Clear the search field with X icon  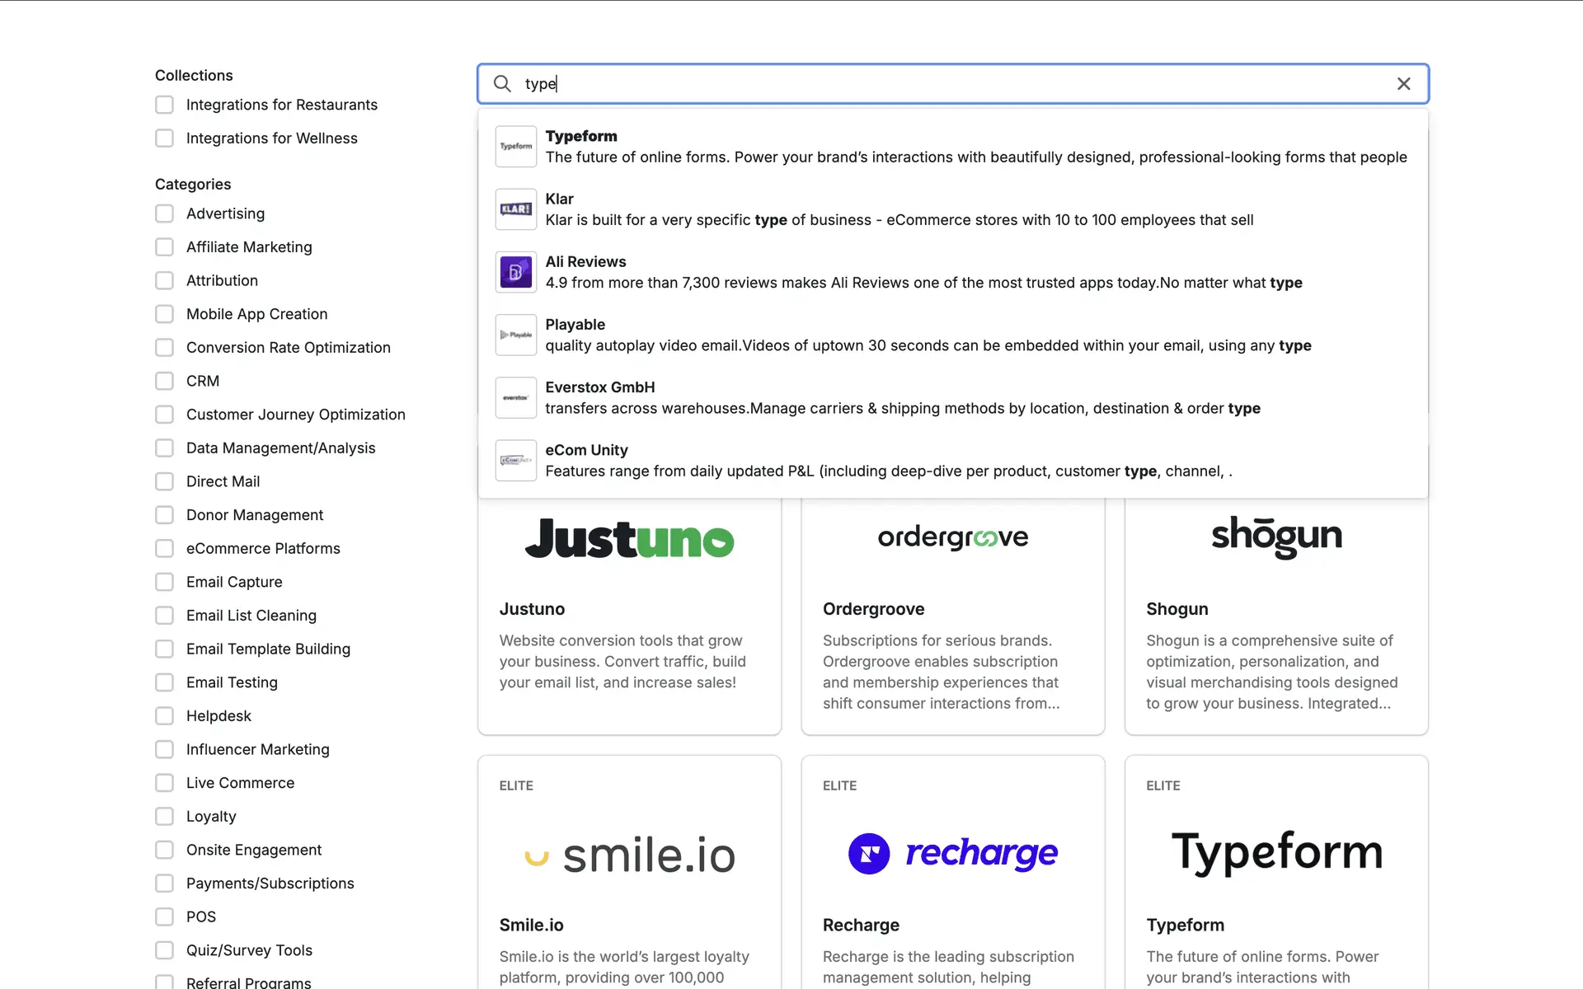1403,84
